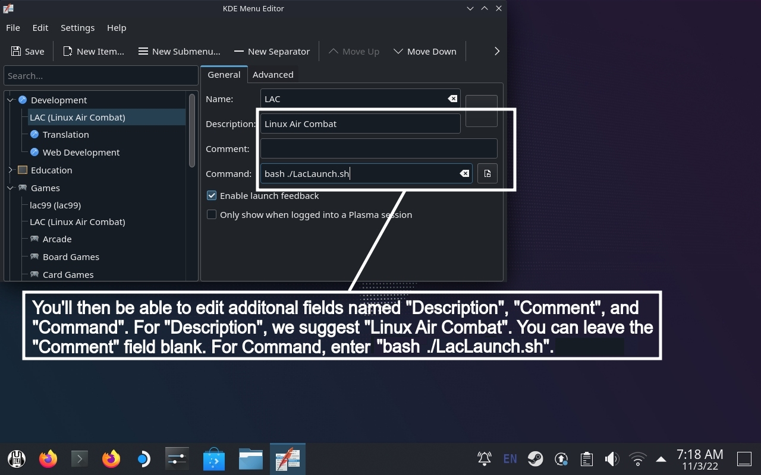Image resolution: width=761 pixels, height=475 pixels.
Task: Click the Board Games gamepad icon
Action: 34,256
